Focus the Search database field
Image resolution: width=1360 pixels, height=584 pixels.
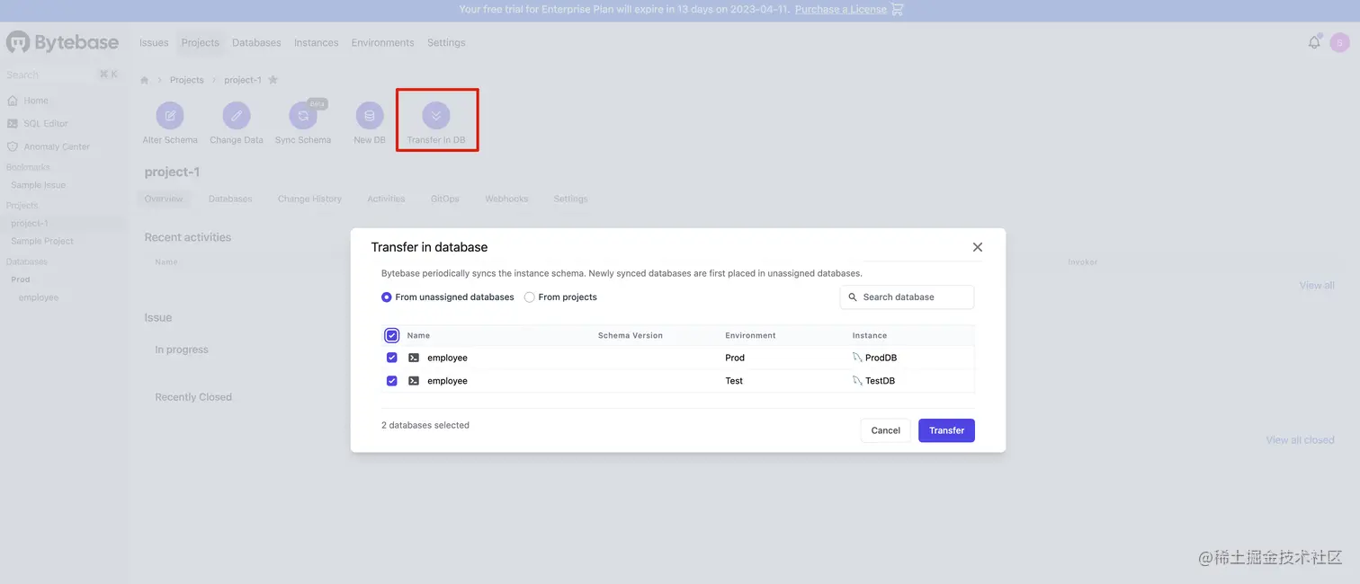coord(907,297)
